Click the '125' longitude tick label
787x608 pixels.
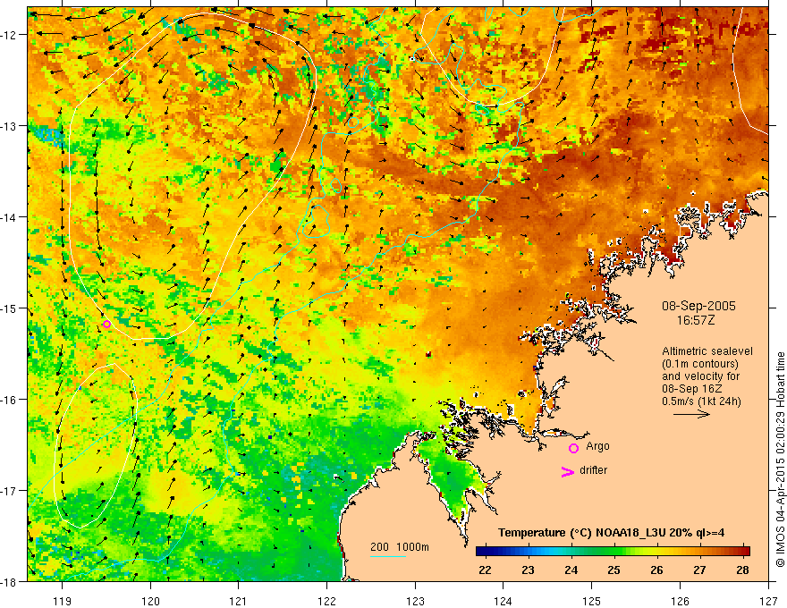[592, 601]
